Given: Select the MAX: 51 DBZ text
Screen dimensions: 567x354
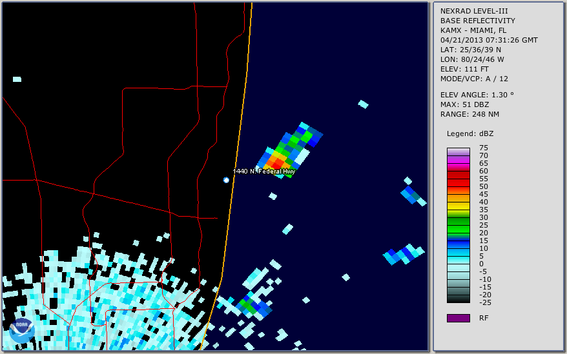Looking at the screenshot, I should pos(465,104).
